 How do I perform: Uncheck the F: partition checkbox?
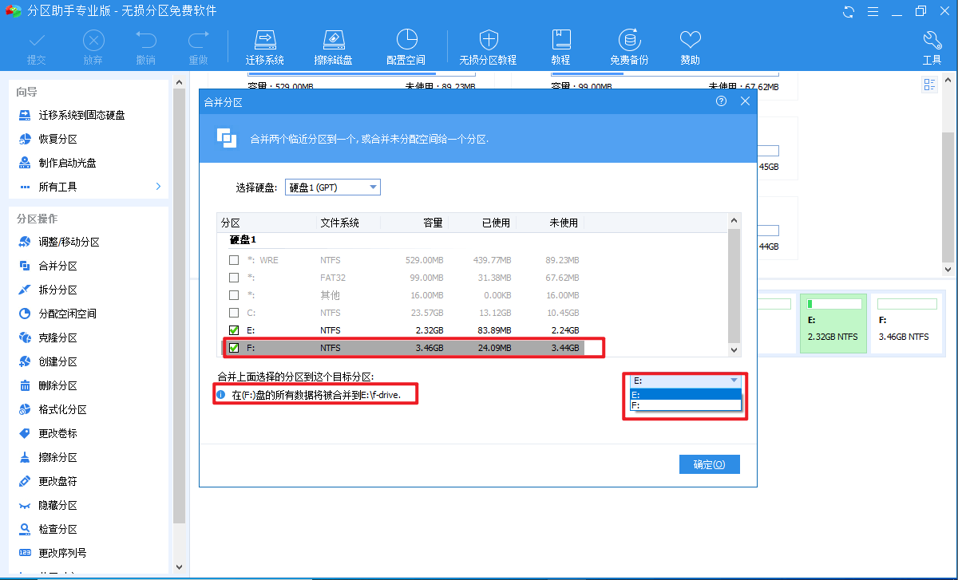tap(234, 348)
